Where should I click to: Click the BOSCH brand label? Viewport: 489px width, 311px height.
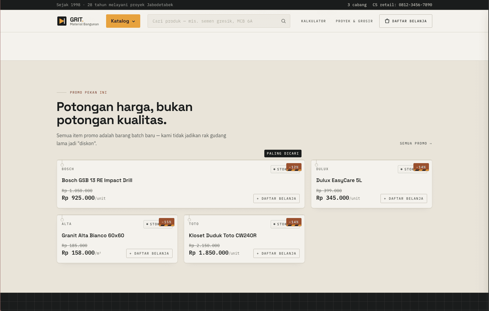pos(68,169)
